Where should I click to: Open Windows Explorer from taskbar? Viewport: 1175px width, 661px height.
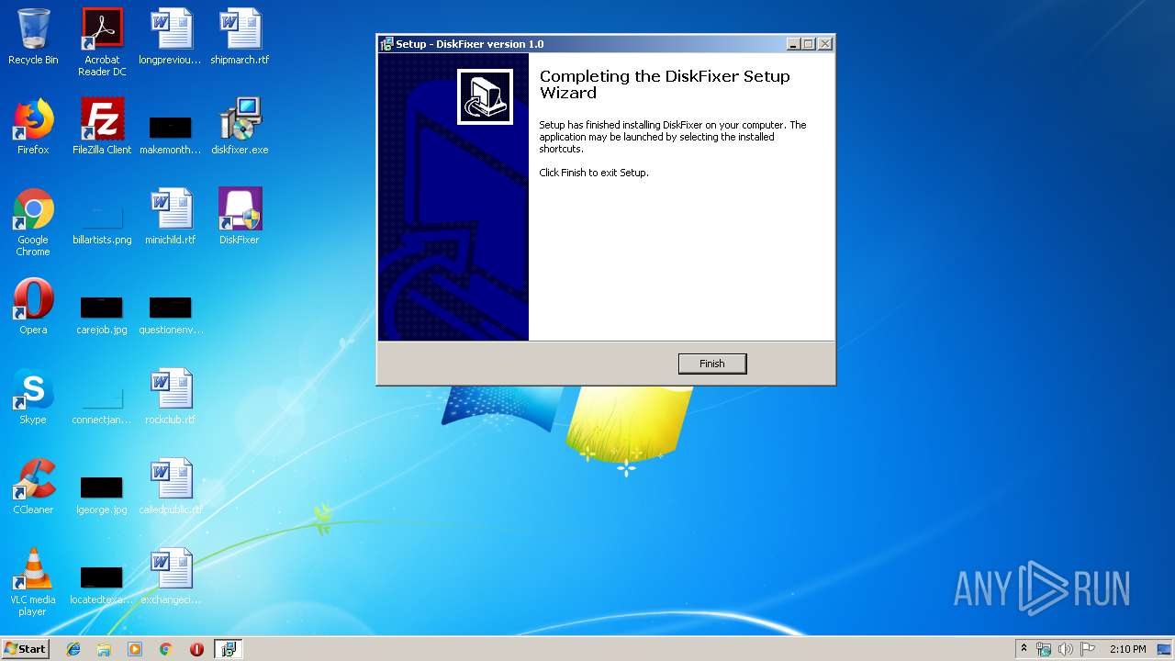pos(104,649)
